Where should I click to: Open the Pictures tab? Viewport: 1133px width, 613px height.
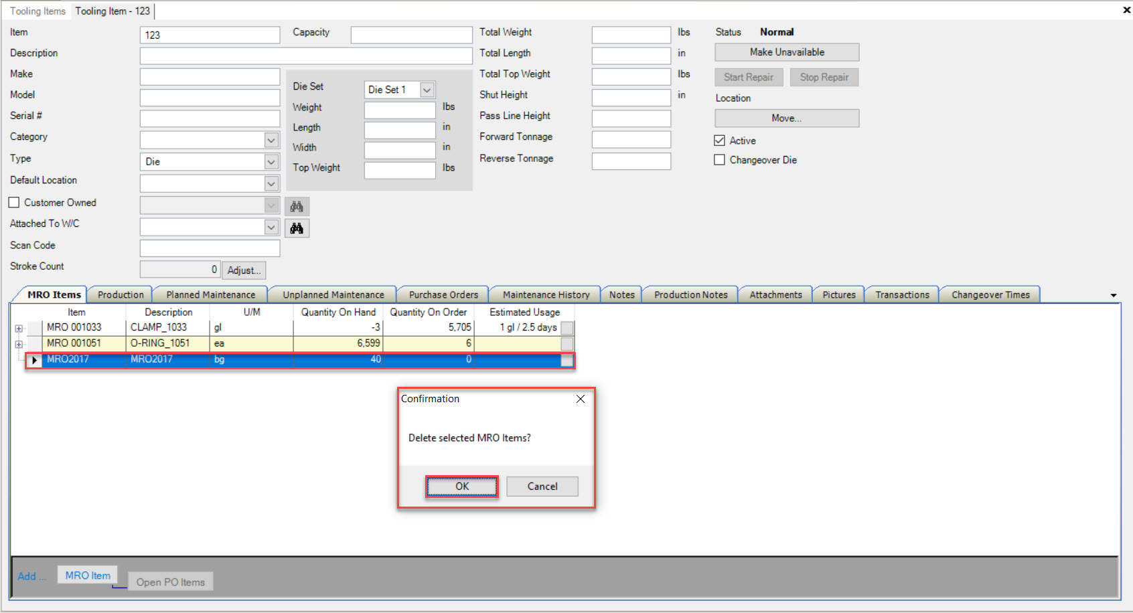pyautogui.click(x=839, y=294)
